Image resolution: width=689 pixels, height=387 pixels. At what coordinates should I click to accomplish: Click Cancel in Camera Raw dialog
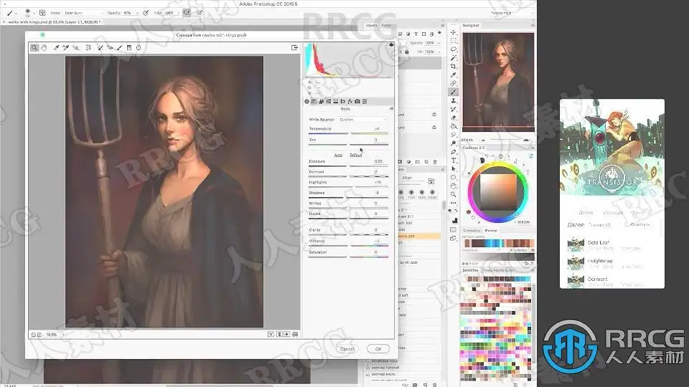coord(347,349)
